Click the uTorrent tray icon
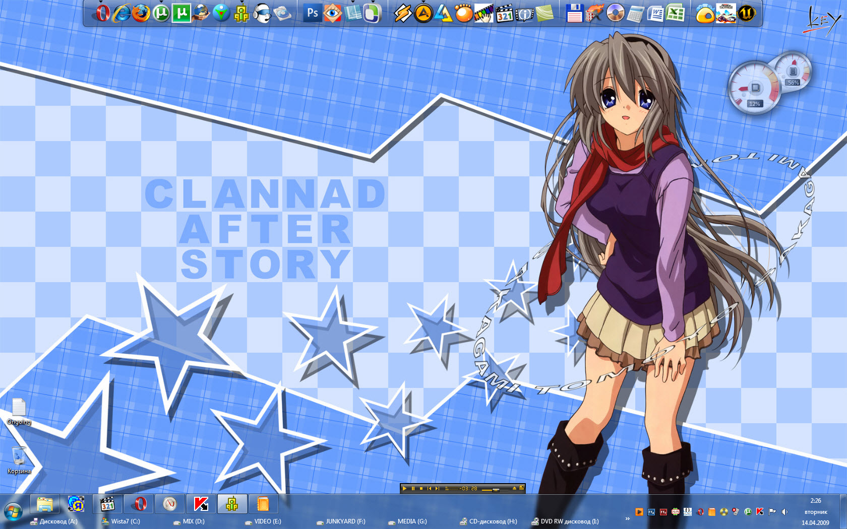The image size is (847, 529). point(748,512)
